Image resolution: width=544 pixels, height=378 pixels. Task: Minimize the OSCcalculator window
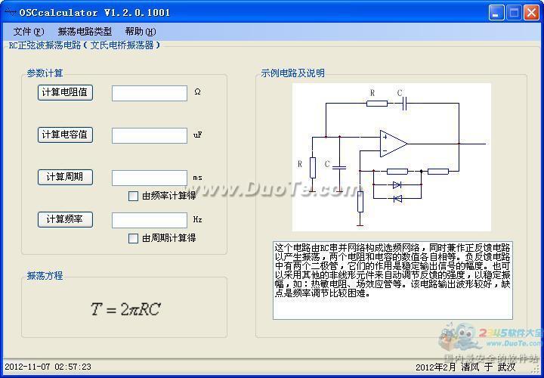pyautogui.click(x=496, y=13)
